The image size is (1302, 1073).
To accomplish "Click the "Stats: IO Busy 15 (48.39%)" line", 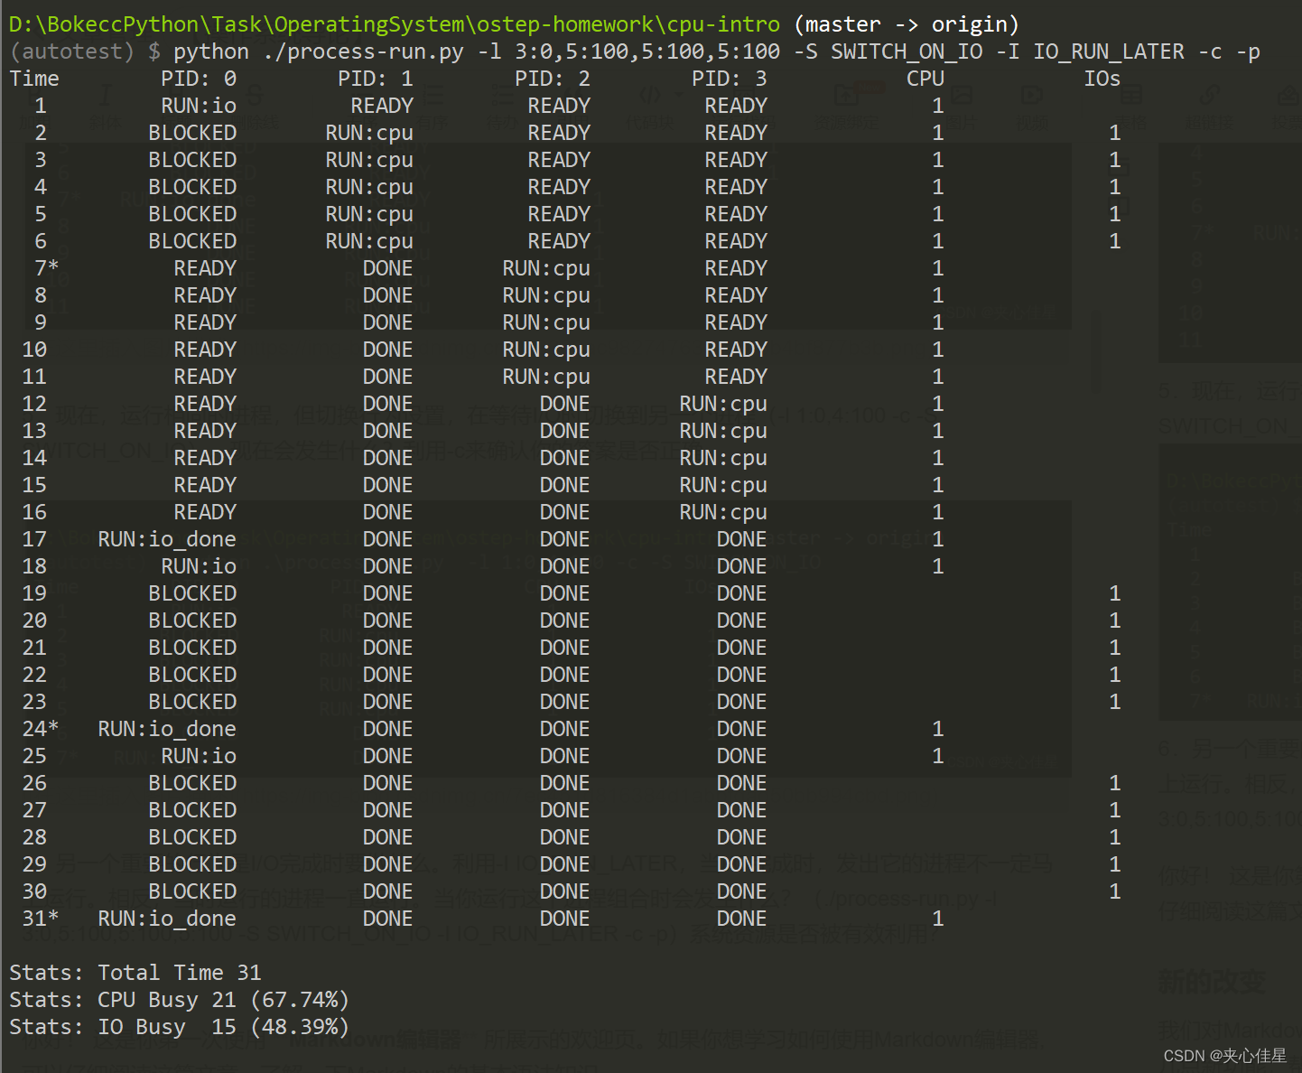I will 180,1027.
